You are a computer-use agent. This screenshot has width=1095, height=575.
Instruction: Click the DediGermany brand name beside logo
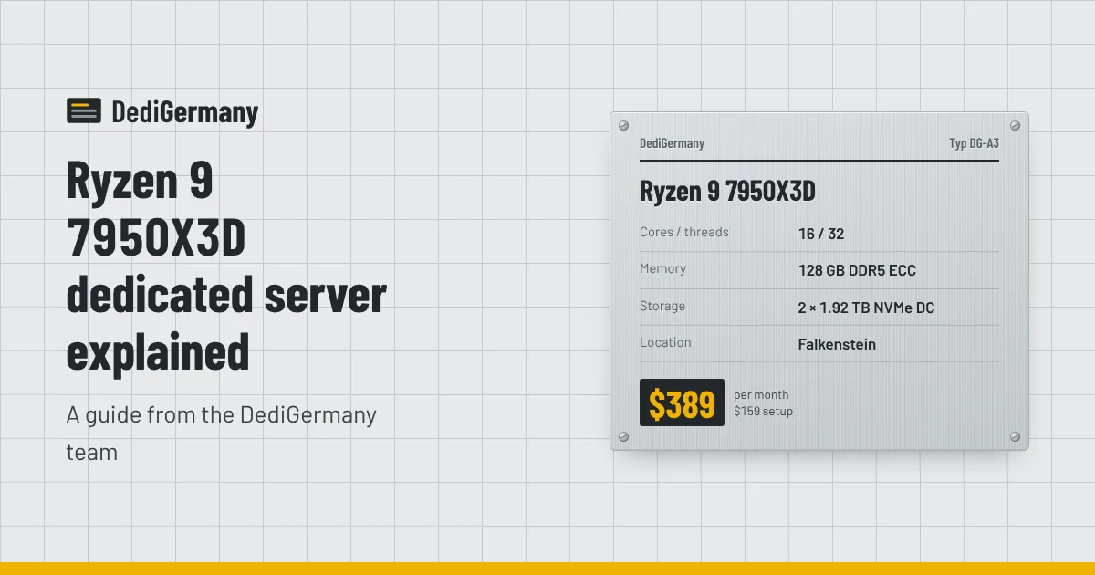coord(185,112)
